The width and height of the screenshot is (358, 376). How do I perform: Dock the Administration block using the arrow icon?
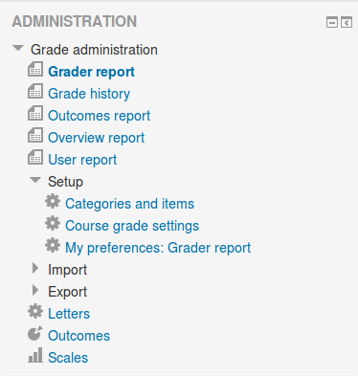click(x=347, y=22)
